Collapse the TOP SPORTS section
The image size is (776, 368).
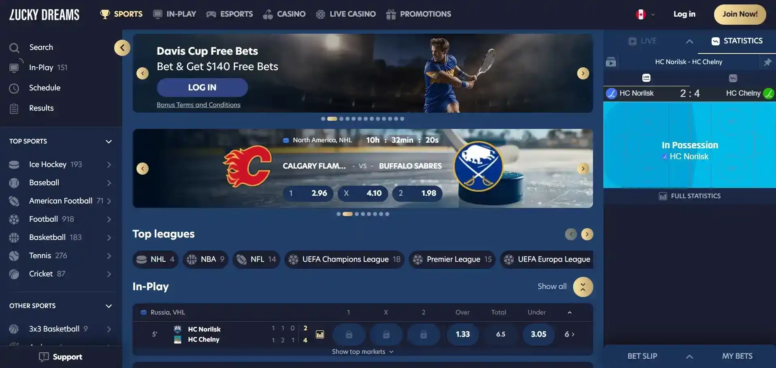pos(109,141)
